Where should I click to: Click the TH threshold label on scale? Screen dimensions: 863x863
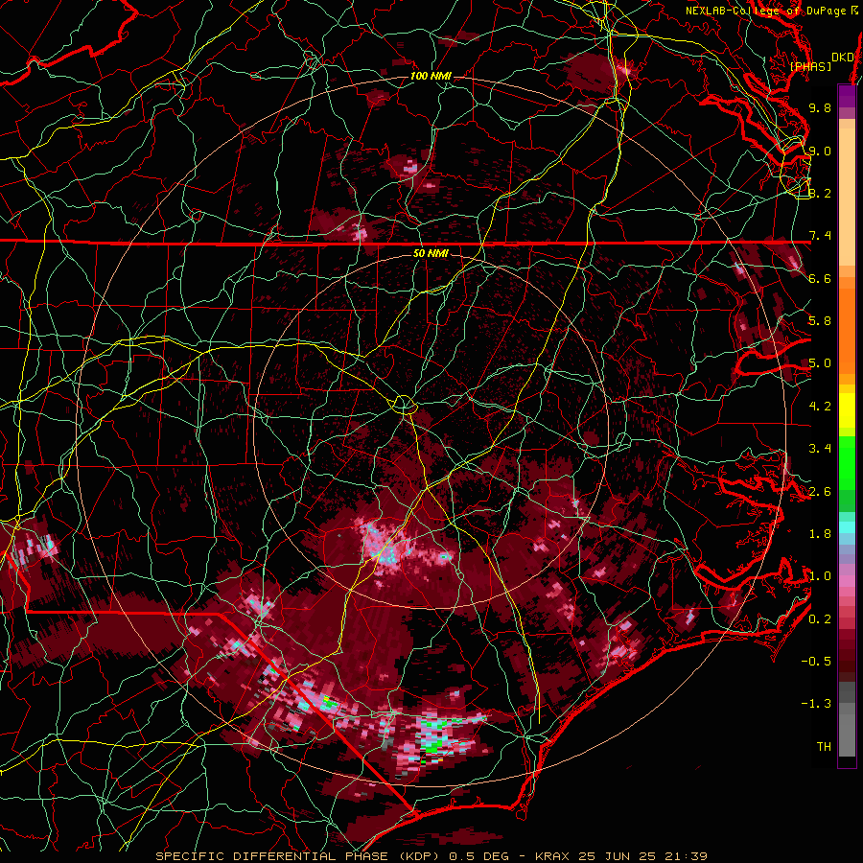click(x=824, y=747)
